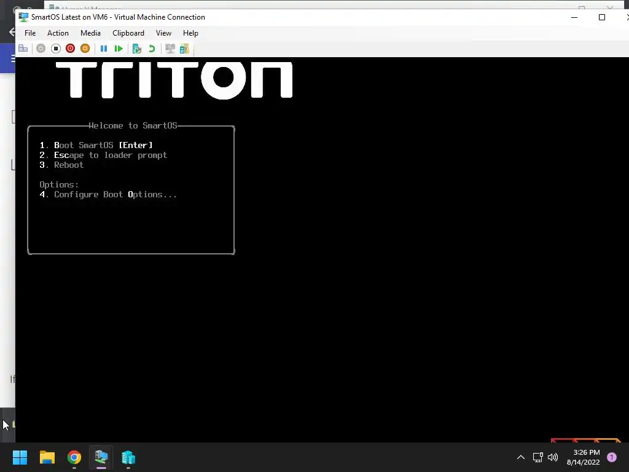
Task: Revert the VM with the green arrow icon
Action: pyautogui.click(x=152, y=49)
